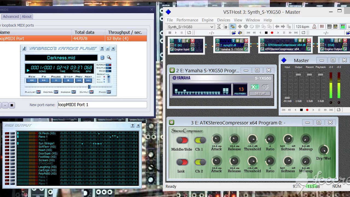Image resolution: width=350 pixels, height=197 pixels.
Task: Click the record button in VSTHost main toolbar
Action: click(x=272, y=33)
